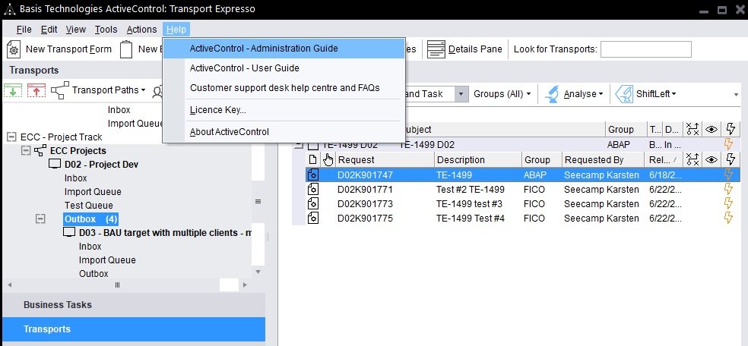Tick the TE-1499 D02 task checkbox
The height and width of the screenshot is (346, 748).
(313, 144)
